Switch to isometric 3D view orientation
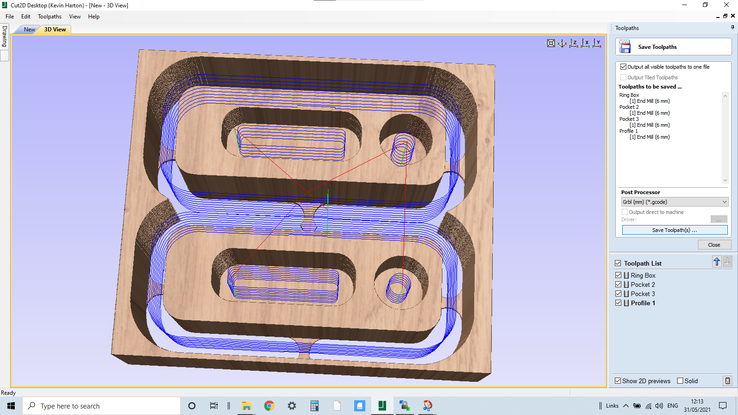This screenshot has width=738, height=415. point(562,43)
